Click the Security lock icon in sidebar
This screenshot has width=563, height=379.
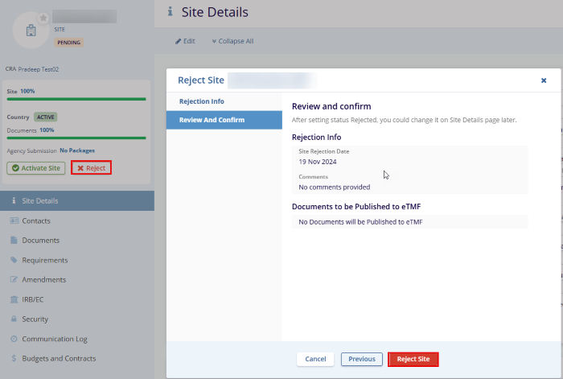pyautogui.click(x=14, y=319)
